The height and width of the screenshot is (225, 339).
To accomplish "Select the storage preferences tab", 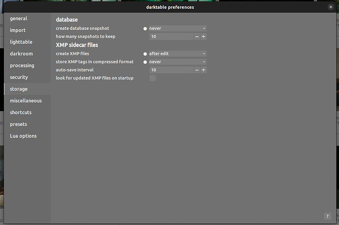I will click(27, 89).
